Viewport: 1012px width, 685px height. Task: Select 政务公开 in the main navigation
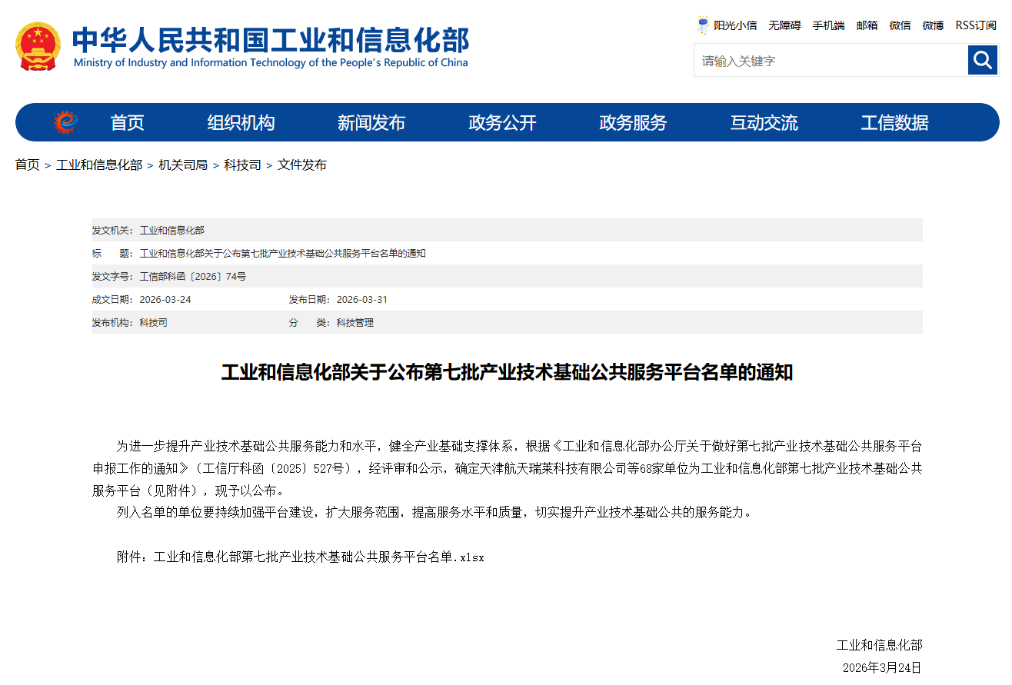(x=502, y=123)
